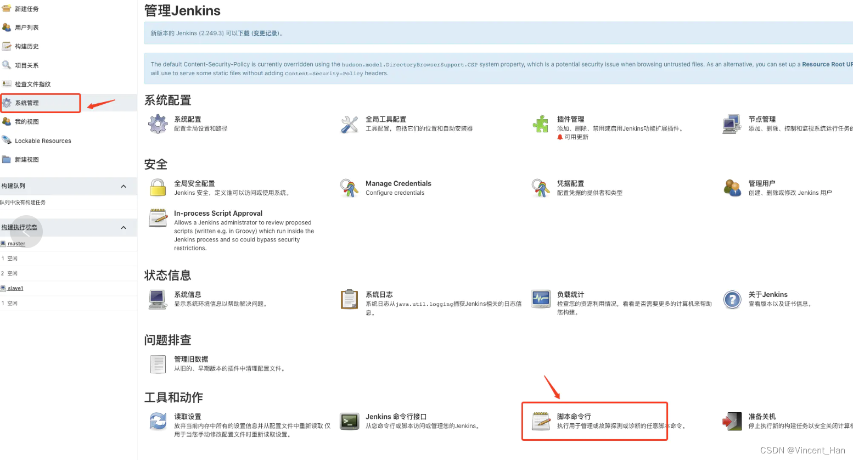Image resolution: width=853 pixels, height=460 pixels.
Task: Click the 系统信息 monitor icon
Action: point(158,299)
